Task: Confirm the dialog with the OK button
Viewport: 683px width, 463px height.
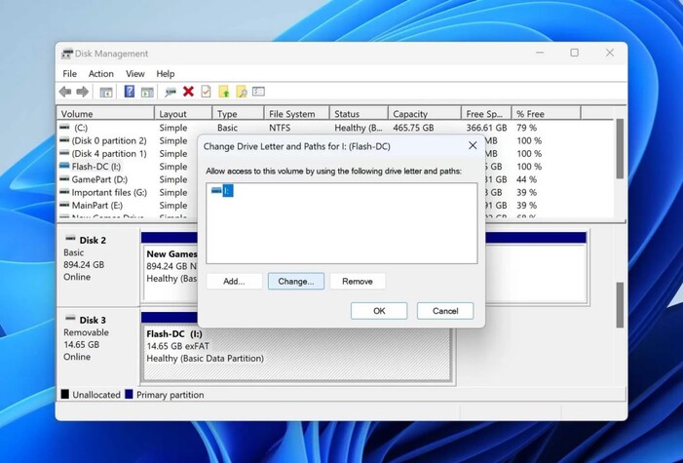Action: click(379, 311)
